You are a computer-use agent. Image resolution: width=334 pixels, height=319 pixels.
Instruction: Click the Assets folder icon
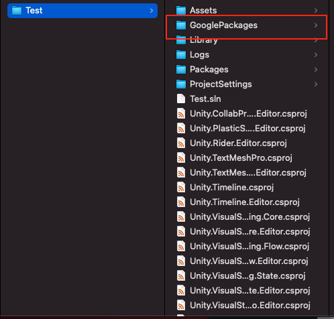[181, 11]
